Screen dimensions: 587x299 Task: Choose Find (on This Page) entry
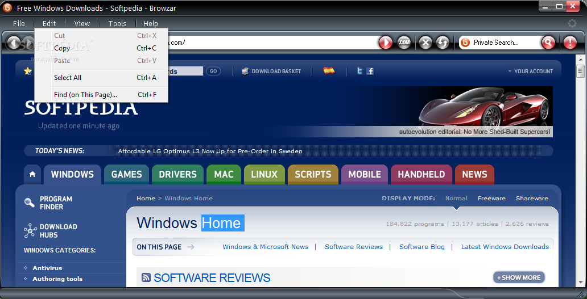click(101, 95)
